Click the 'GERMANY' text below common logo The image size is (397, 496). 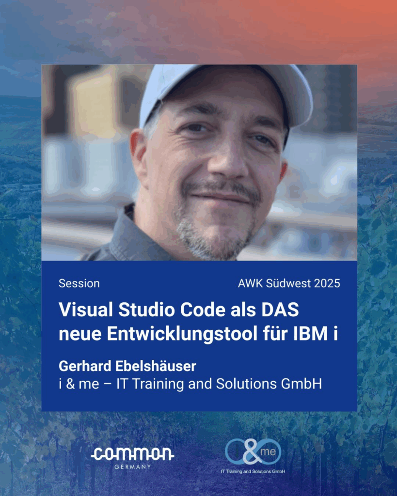point(133,466)
